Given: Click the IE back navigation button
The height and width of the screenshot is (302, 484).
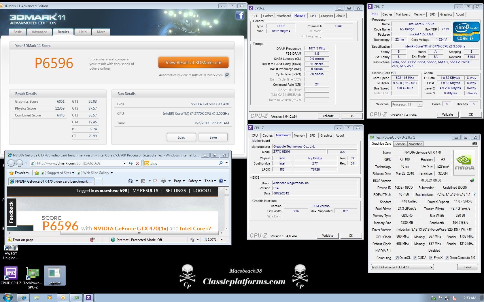Looking at the screenshot, I should pos(11,163).
